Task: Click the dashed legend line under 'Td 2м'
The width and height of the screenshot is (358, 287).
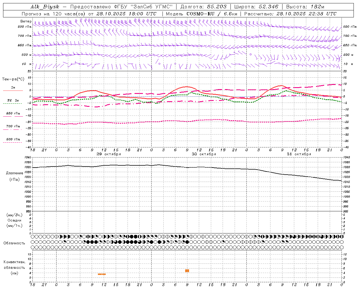Action: [12, 104]
